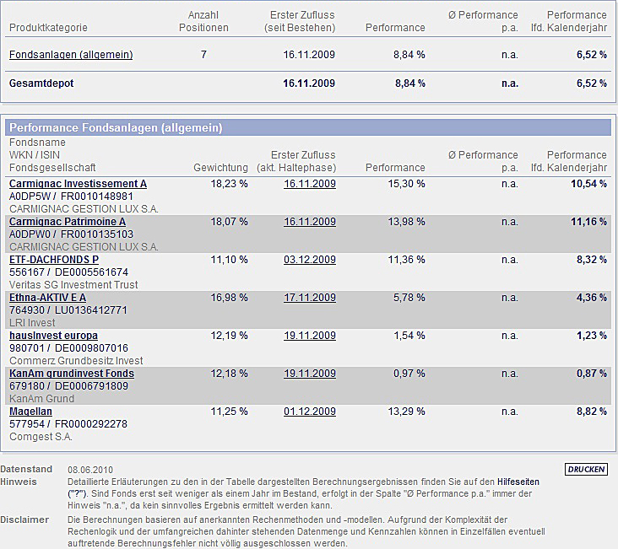Click the hausInvest europa fund name

click(x=53, y=336)
